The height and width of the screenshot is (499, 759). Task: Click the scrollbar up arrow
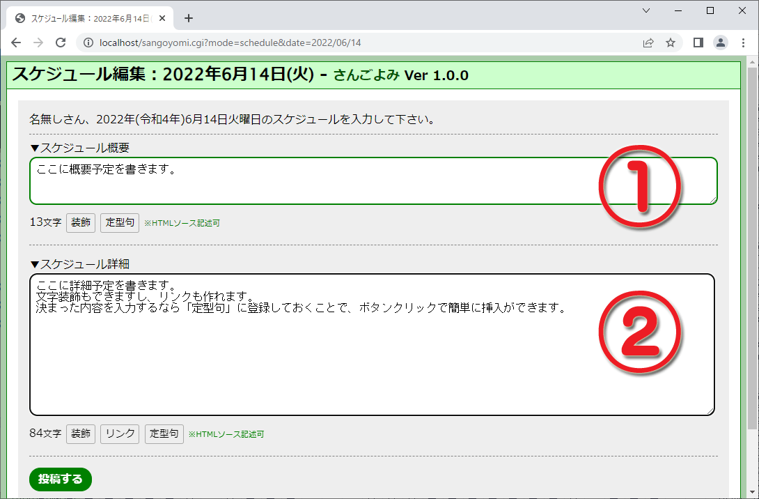(x=752, y=61)
